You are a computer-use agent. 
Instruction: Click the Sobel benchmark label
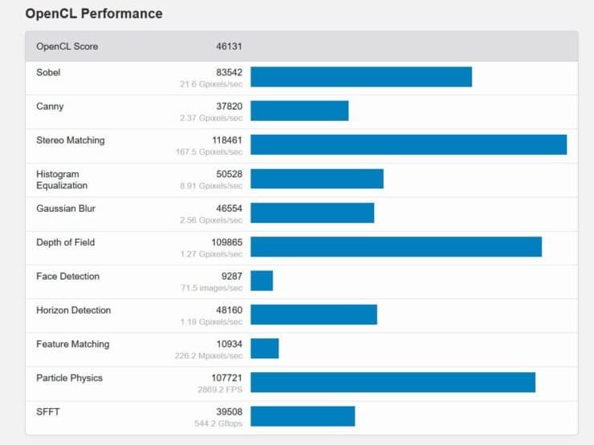point(48,73)
